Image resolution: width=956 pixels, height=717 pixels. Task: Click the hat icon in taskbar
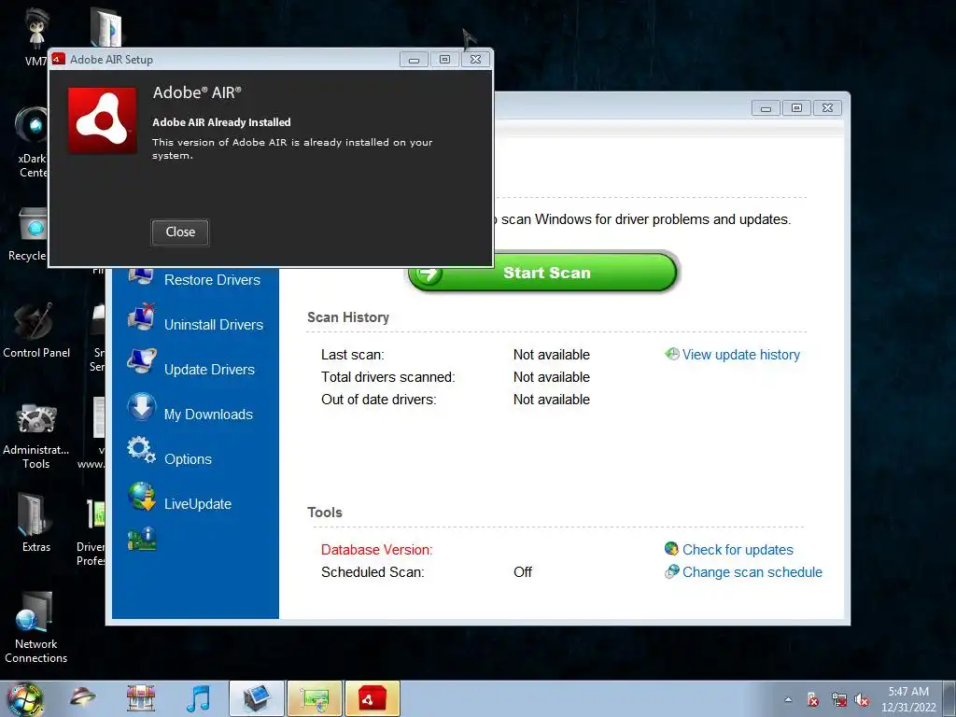coord(82,696)
